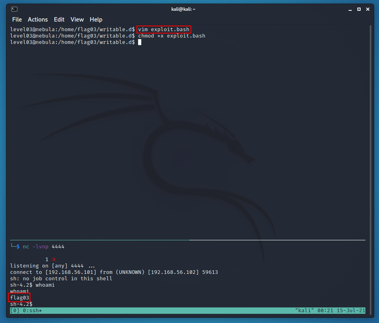
Task: Open the Actions menu
Action: (38, 20)
